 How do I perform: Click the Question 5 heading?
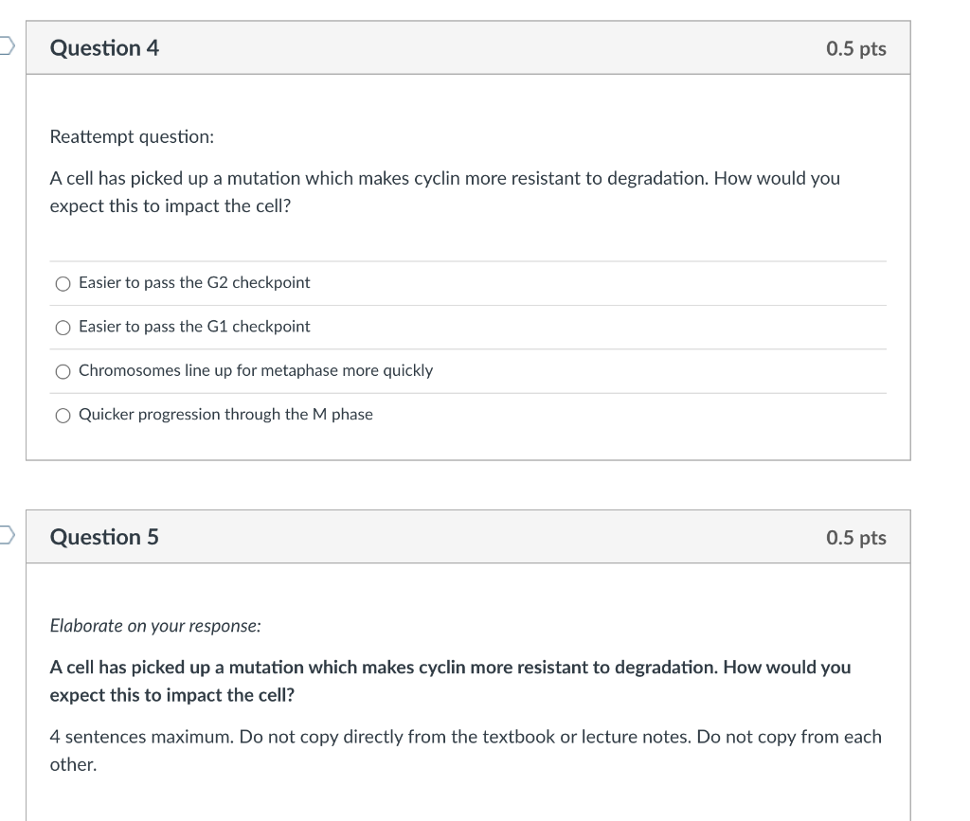tap(104, 537)
